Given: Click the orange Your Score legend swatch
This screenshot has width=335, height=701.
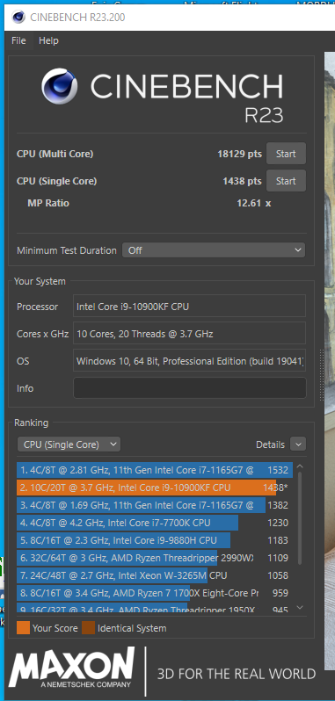Looking at the screenshot, I should (23, 628).
